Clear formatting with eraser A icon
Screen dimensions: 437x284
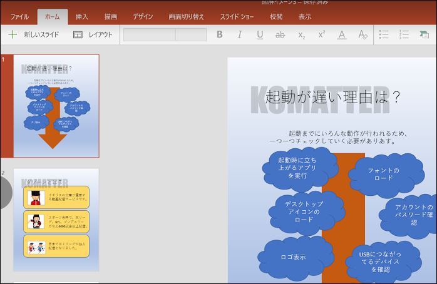point(363,34)
